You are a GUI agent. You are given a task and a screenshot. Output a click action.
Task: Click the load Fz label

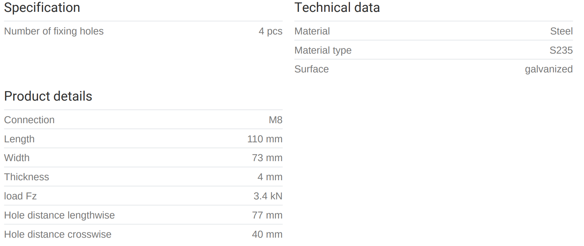[20, 196]
